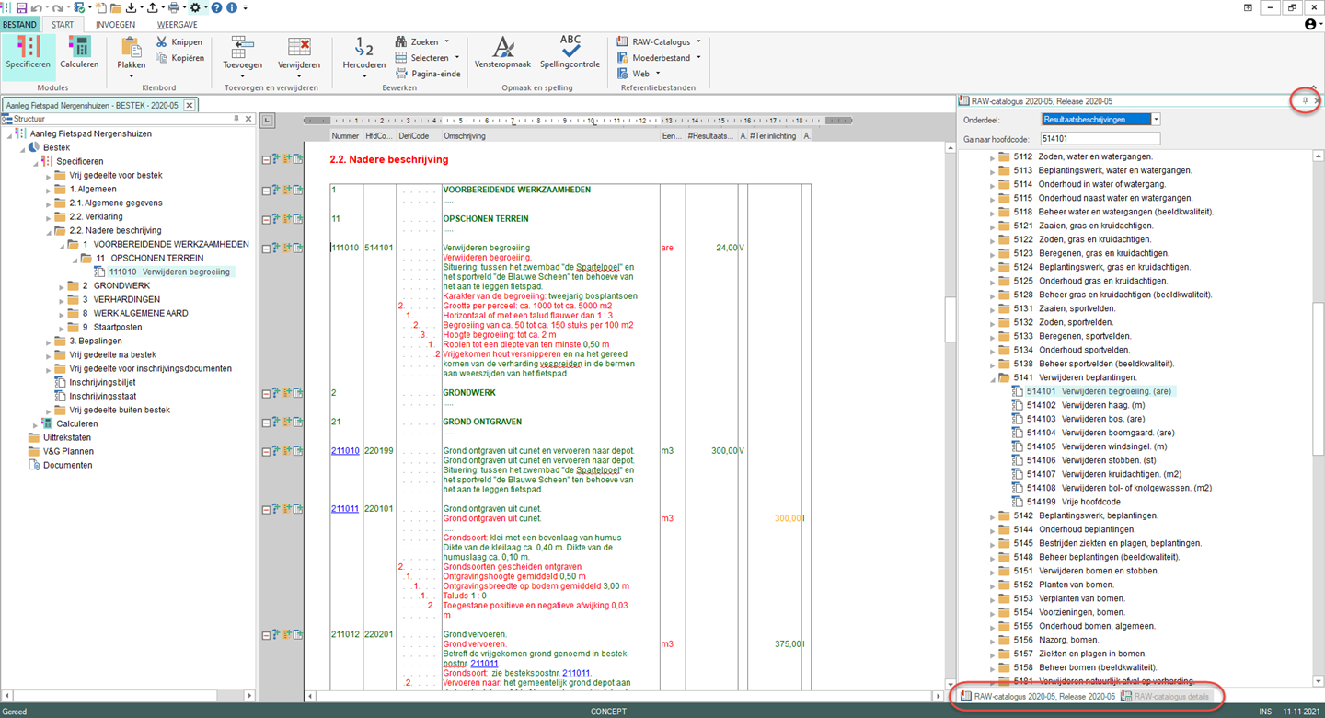Click the blue question mark help icon

pyautogui.click(x=216, y=7)
